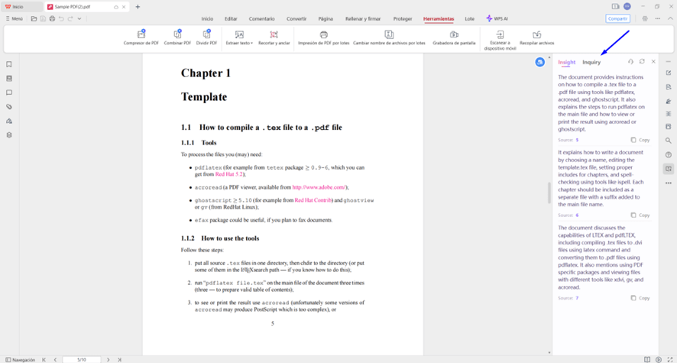Expand the quick access toolbar dropdown

(x=79, y=18)
